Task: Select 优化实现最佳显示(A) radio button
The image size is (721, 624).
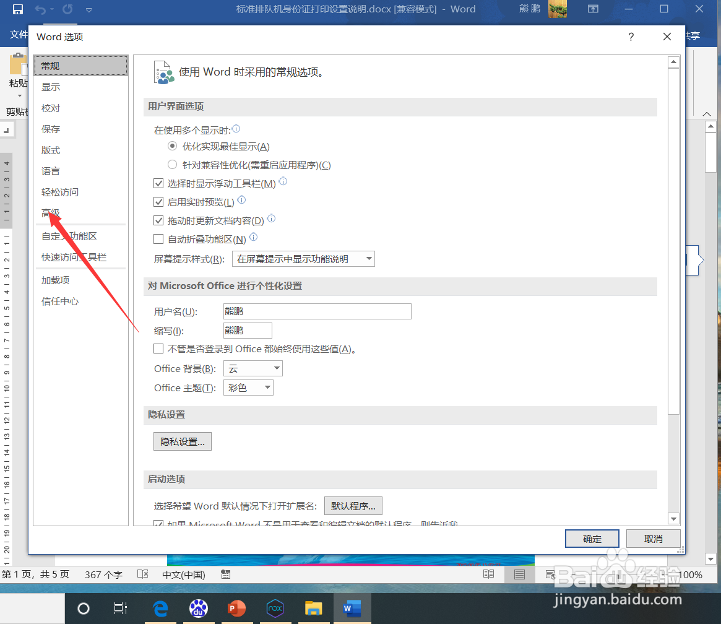Action: 173,146
